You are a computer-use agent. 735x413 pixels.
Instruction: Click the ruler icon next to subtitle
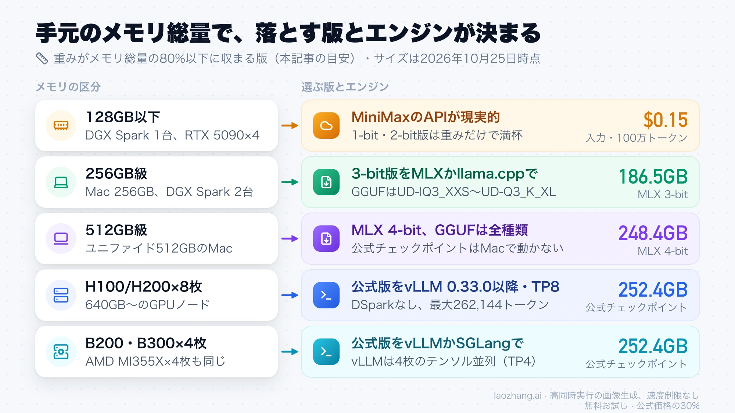pyautogui.click(x=42, y=58)
